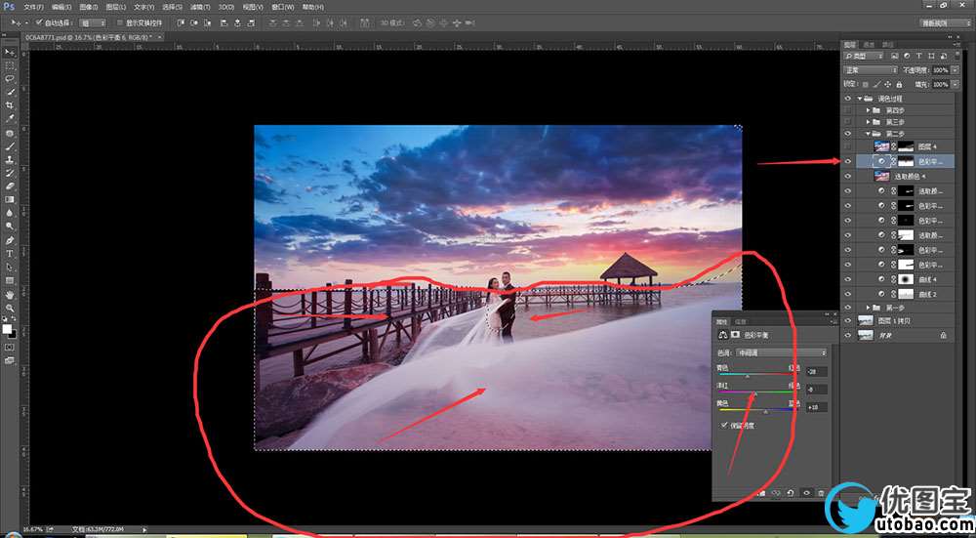This screenshot has width=976, height=538.
Task: Enable 显示变换控件 checkbox
Action: [120, 22]
